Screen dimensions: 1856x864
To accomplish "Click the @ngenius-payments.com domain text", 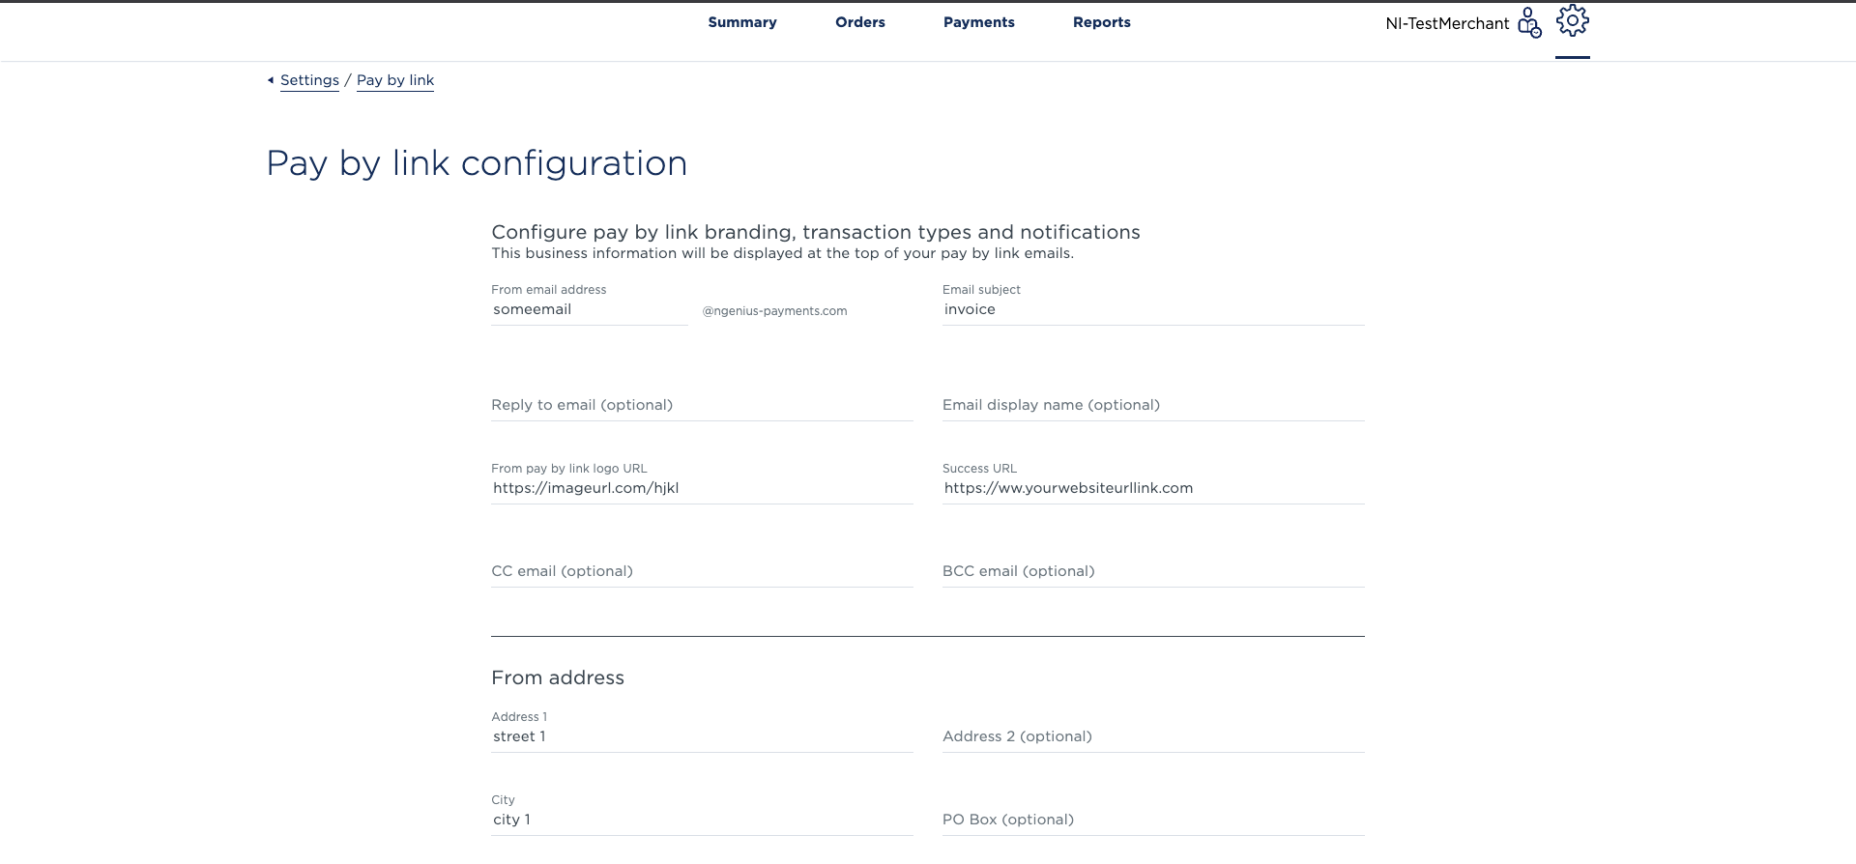I will pyautogui.click(x=774, y=311).
